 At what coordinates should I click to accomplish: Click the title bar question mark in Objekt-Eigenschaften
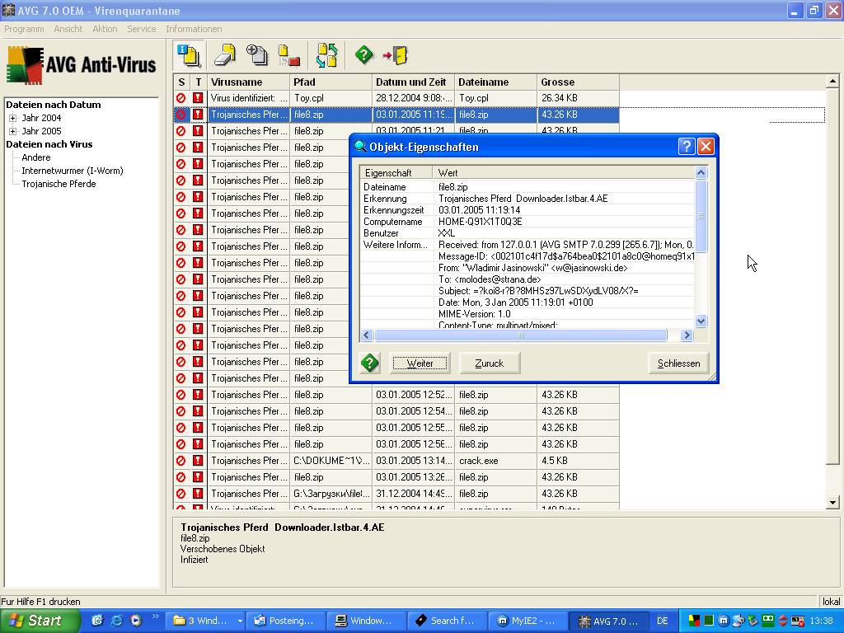tap(687, 147)
